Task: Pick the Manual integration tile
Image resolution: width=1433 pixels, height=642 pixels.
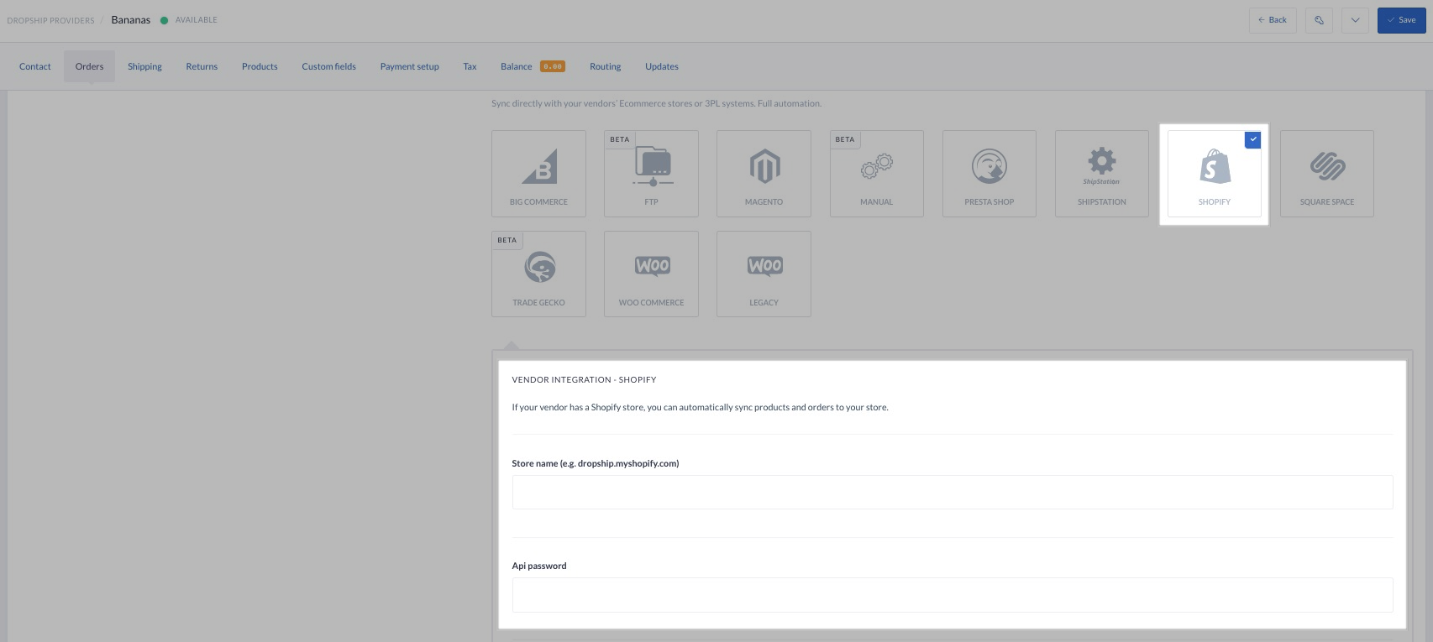Action: pyautogui.click(x=876, y=174)
